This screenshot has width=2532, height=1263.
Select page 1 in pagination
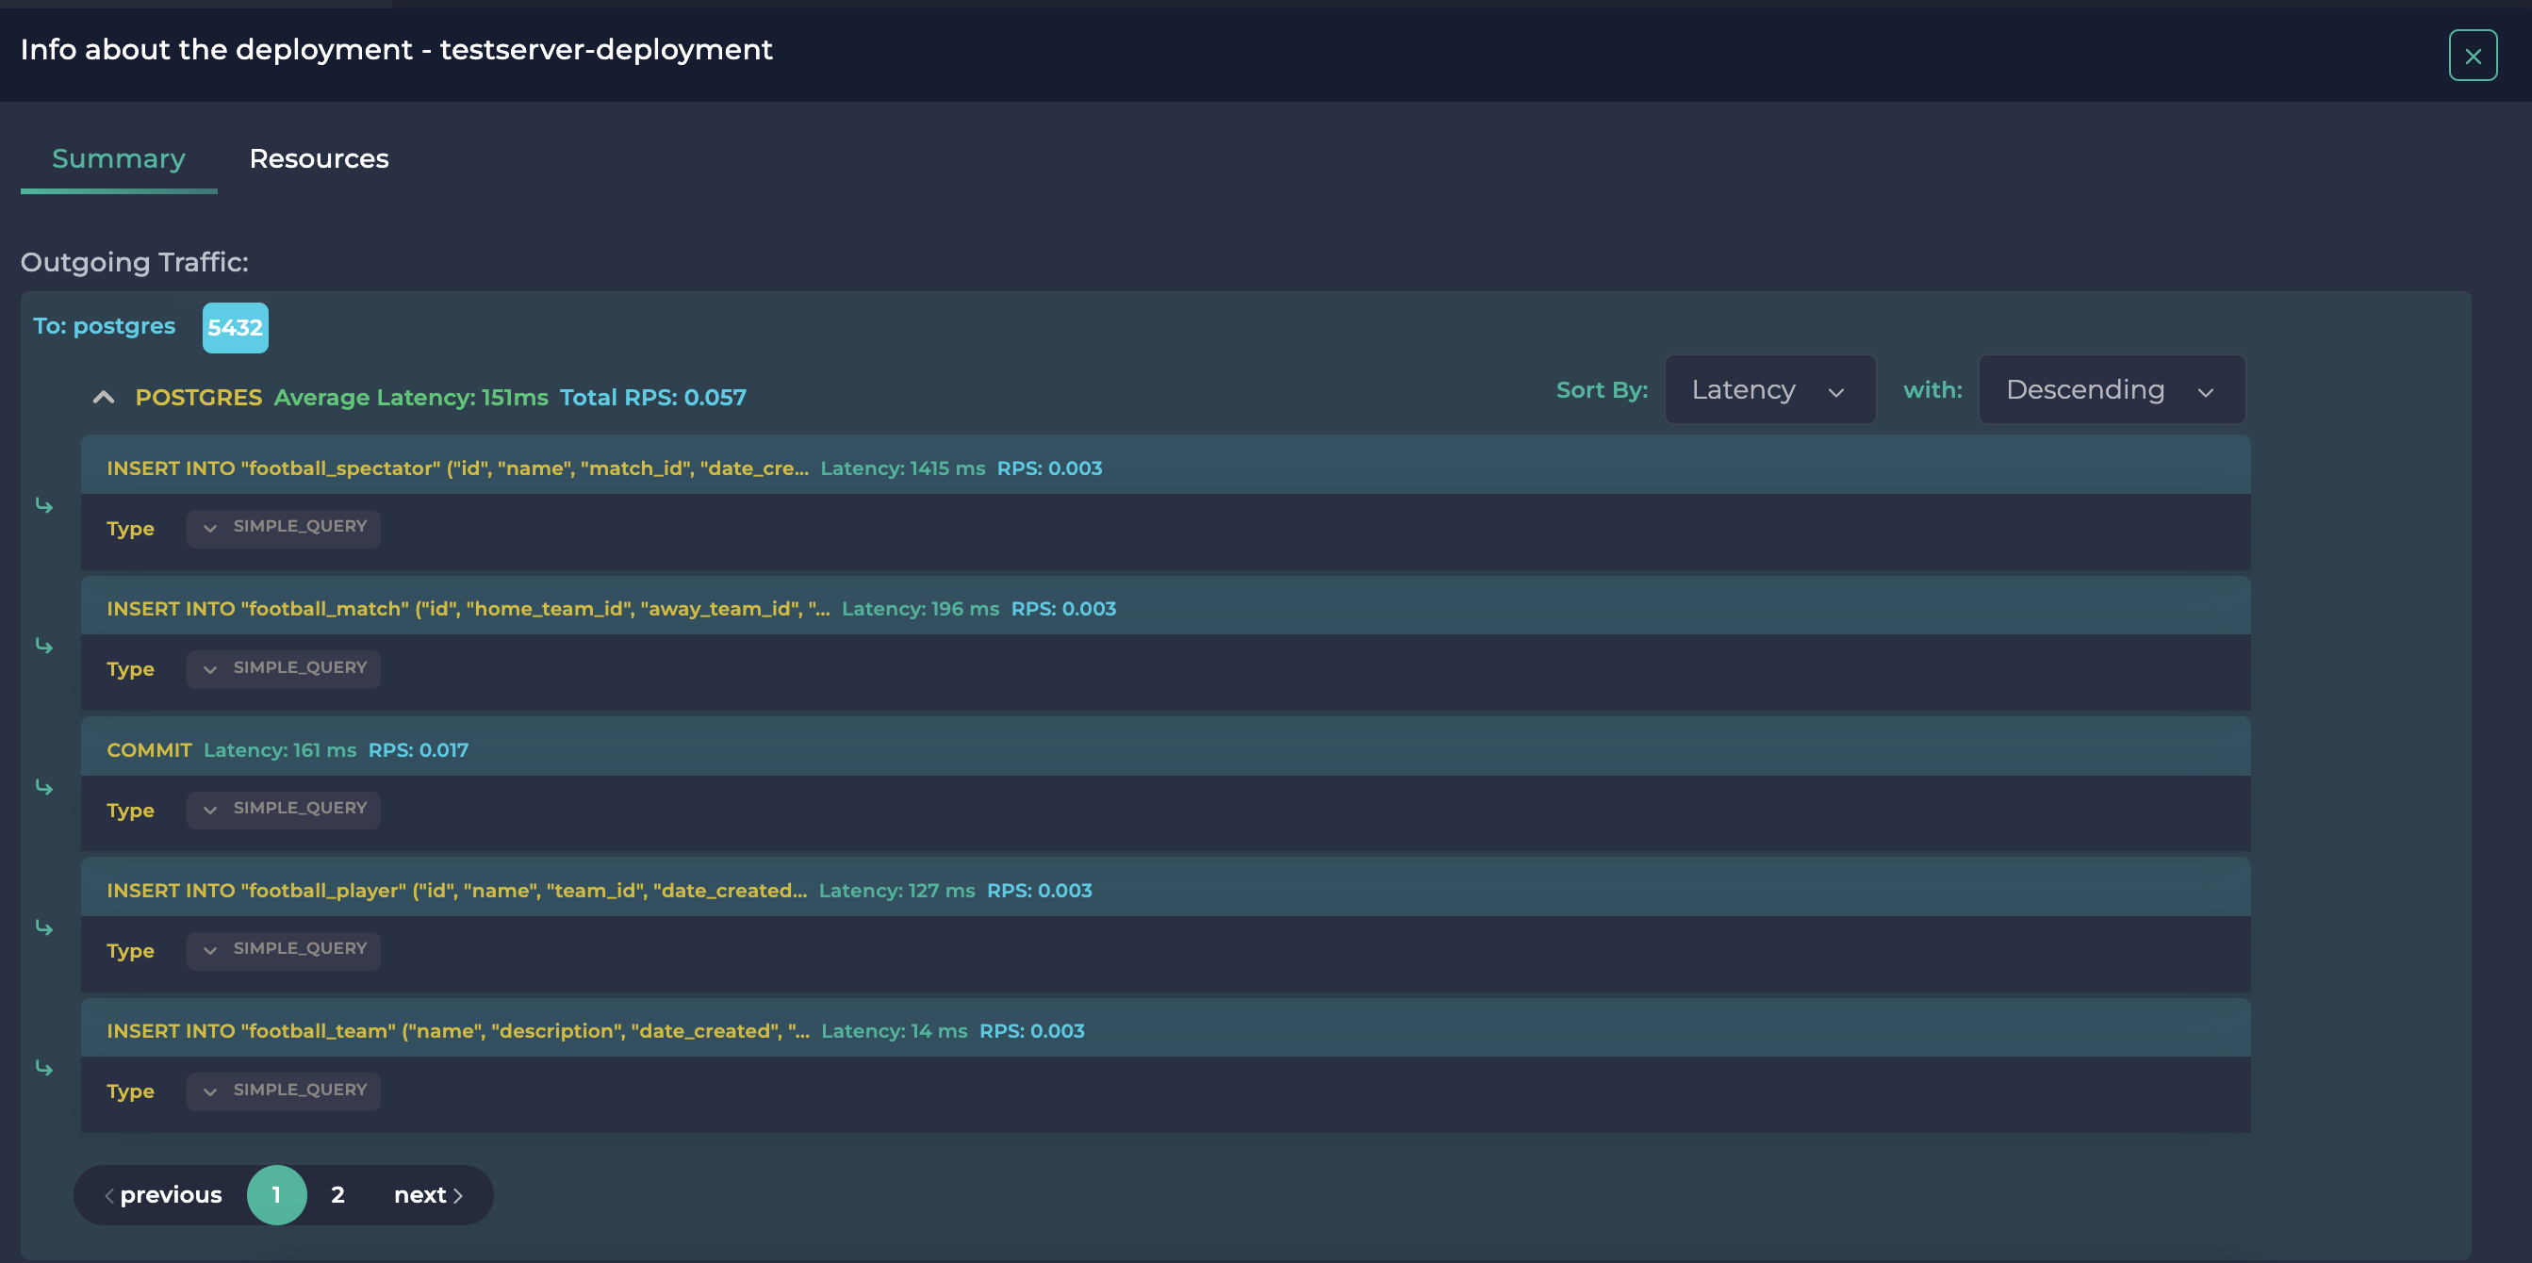tap(276, 1194)
